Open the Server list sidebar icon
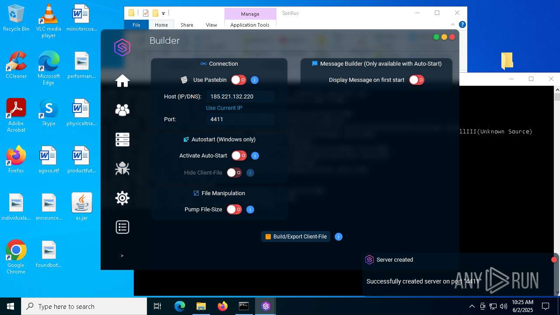560x315 pixels. [x=122, y=140]
